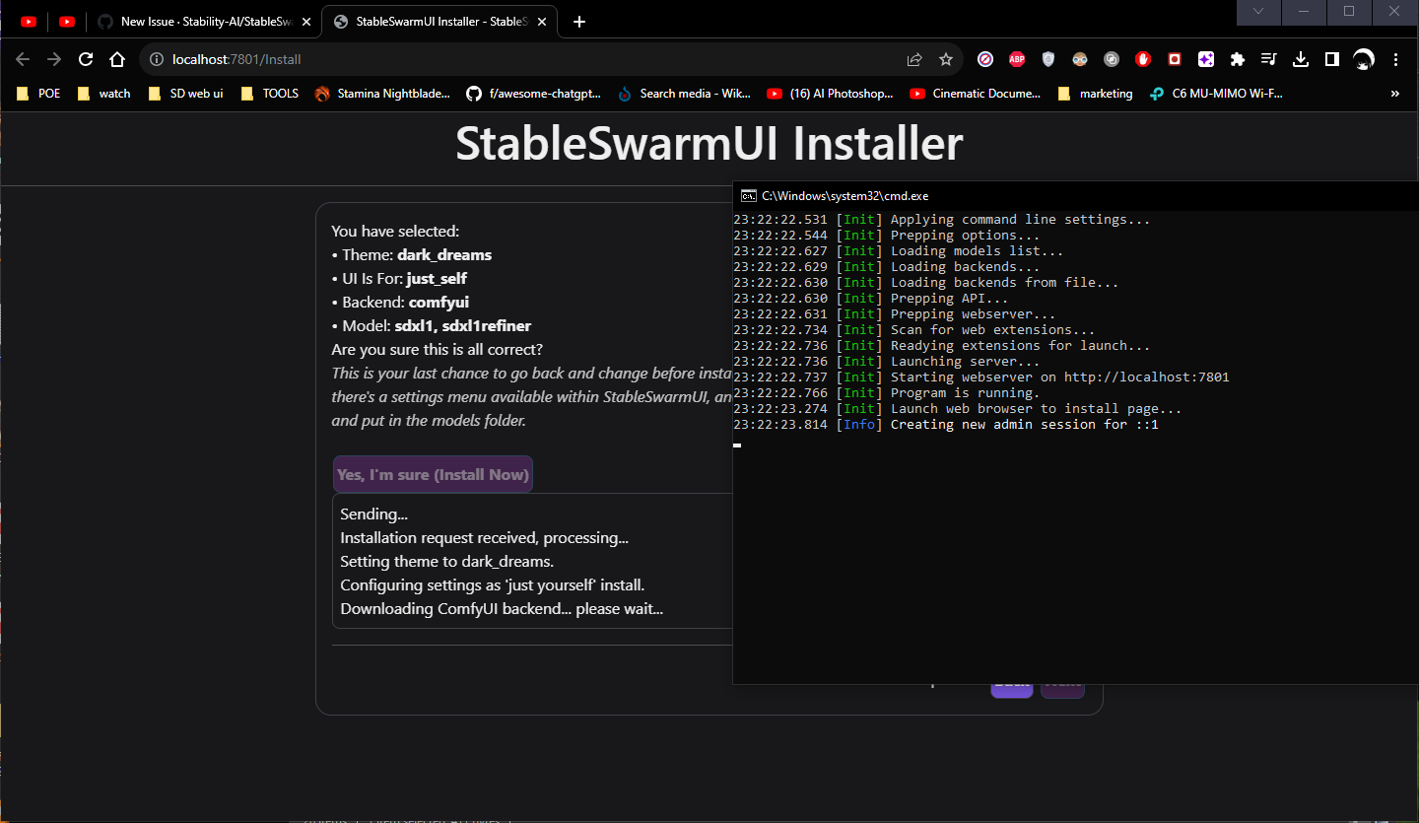Switch to the GitHub New Issue tab

click(x=197, y=20)
